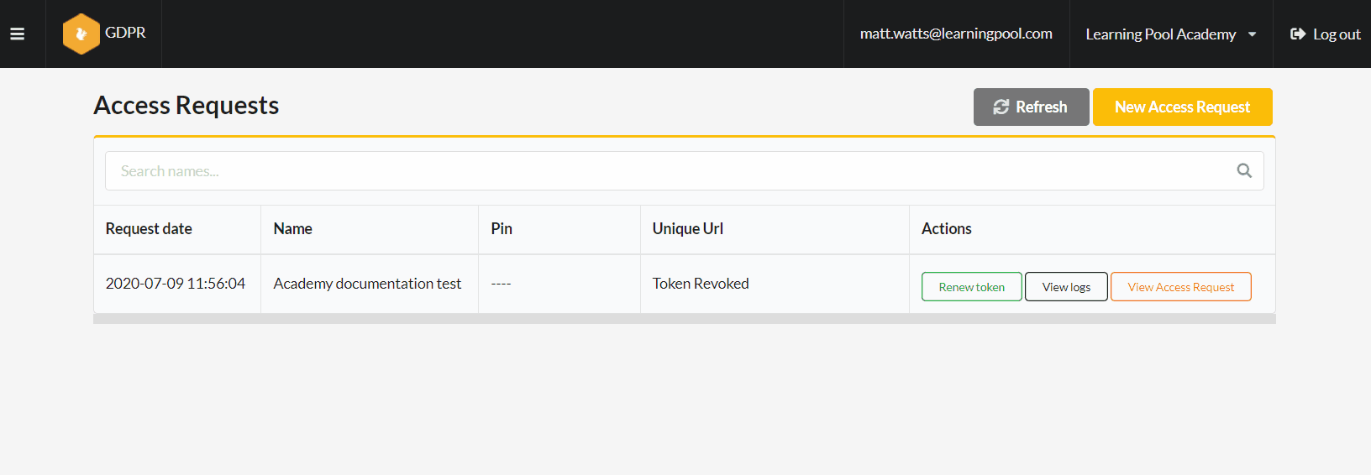The height and width of the screenshot is (475, 1371).
Task: Click the Token Revoked cell
Action: pos(701,284)
